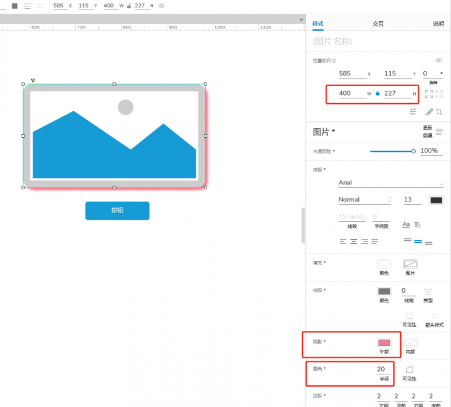The width and height of the screenshot is (451, 407).
Task: Click the fill 图片 image icon
Action: point(410,264)
